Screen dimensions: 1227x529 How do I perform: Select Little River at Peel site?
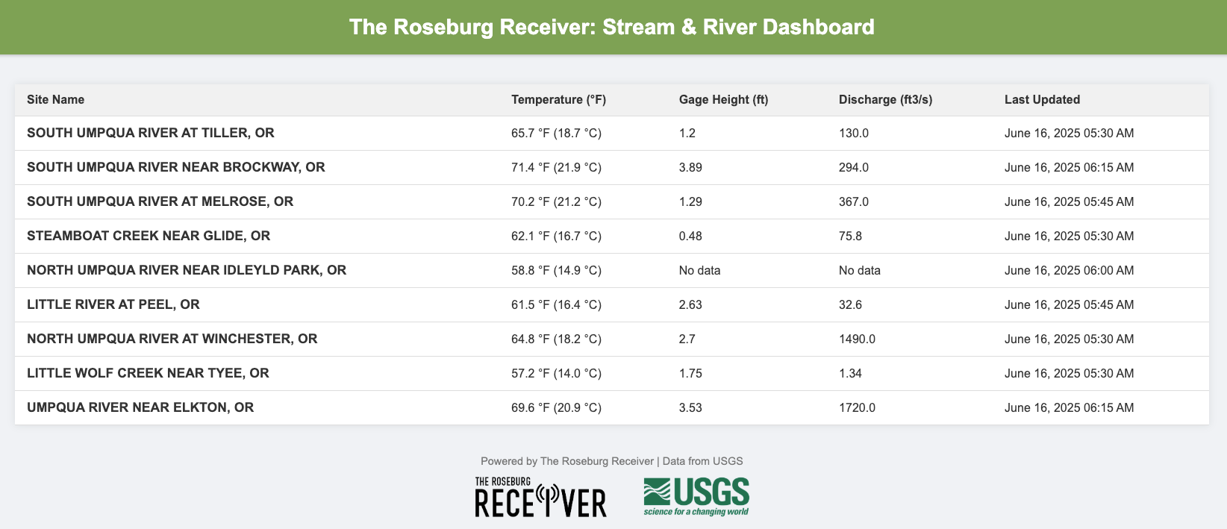(113, 304)
